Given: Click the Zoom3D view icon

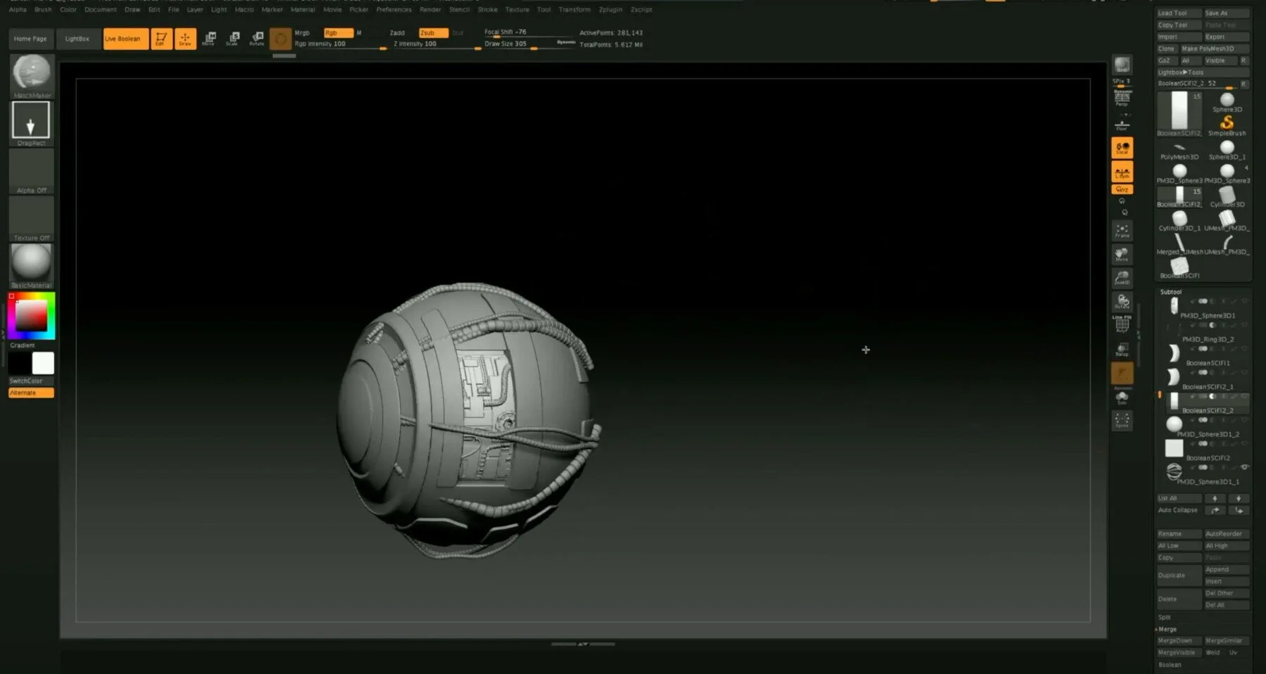Looking at the screenshot, I should (1122, 278).
